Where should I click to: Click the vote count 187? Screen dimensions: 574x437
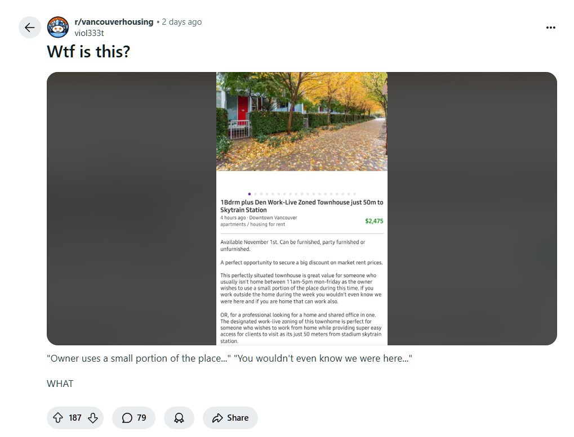[x=75, y=418]
